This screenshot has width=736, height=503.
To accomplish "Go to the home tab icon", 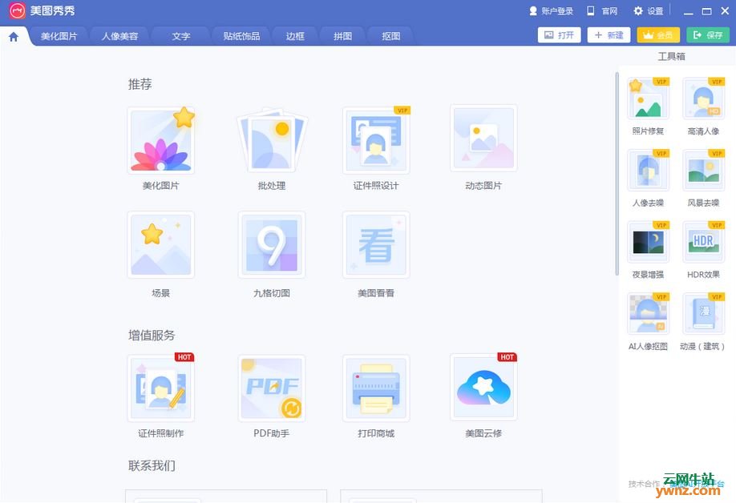I will pyautogui.click(x=14, y=37).
